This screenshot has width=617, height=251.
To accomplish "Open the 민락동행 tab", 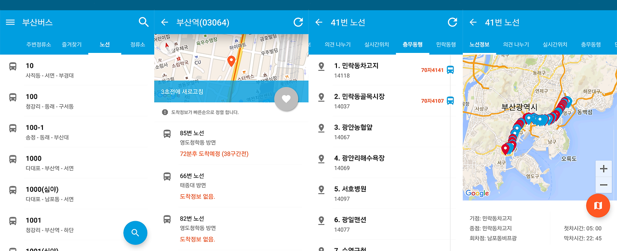I will click(446, 44).
